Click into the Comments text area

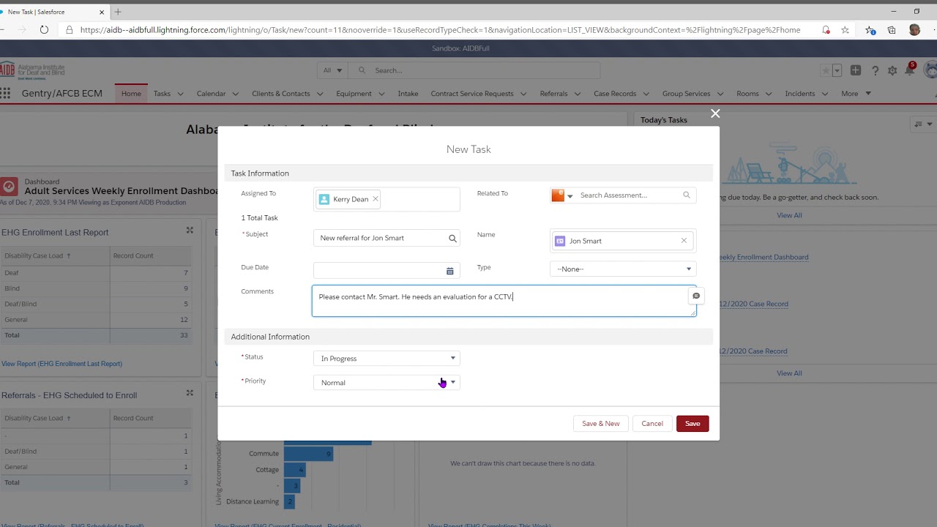coord(504,301)
